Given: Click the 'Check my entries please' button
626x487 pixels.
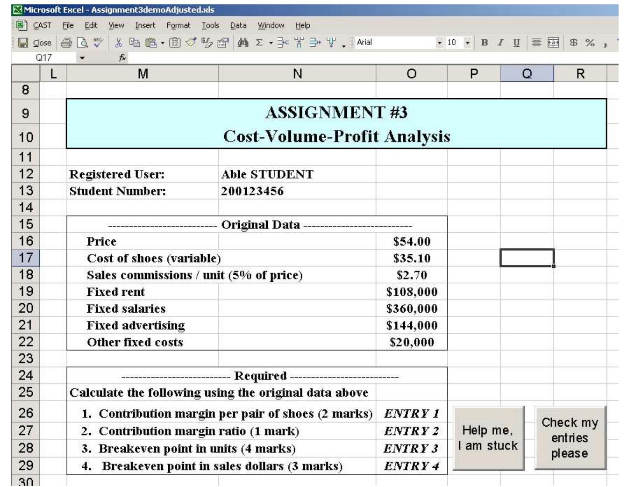Looking at the screenshot, I should pos(570,438).
